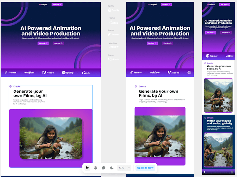Image resolution: width=237 pixels, height=177 pixels.
Task: Select Framer logo in tablet frame logo strip
Action: pyautogui.click(x=136, y=73)
